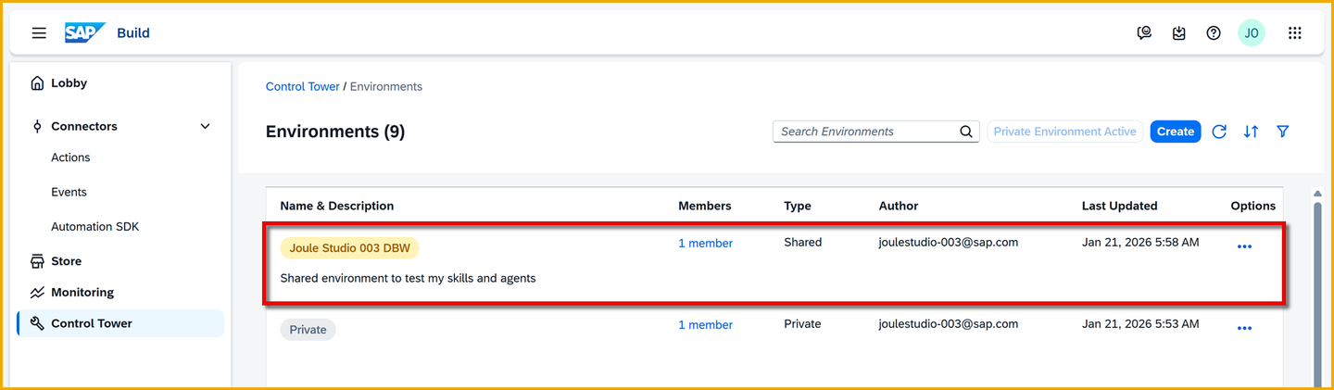The height and width of the screenshot is (390, 1334).
Task: Open the product switcher grid icon
Action: point(1295,33)
